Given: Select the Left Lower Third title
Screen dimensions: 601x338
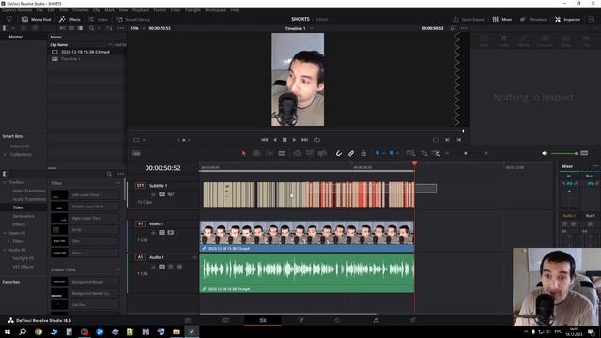Looking at the screenshot, I should (x=85, y=195).
